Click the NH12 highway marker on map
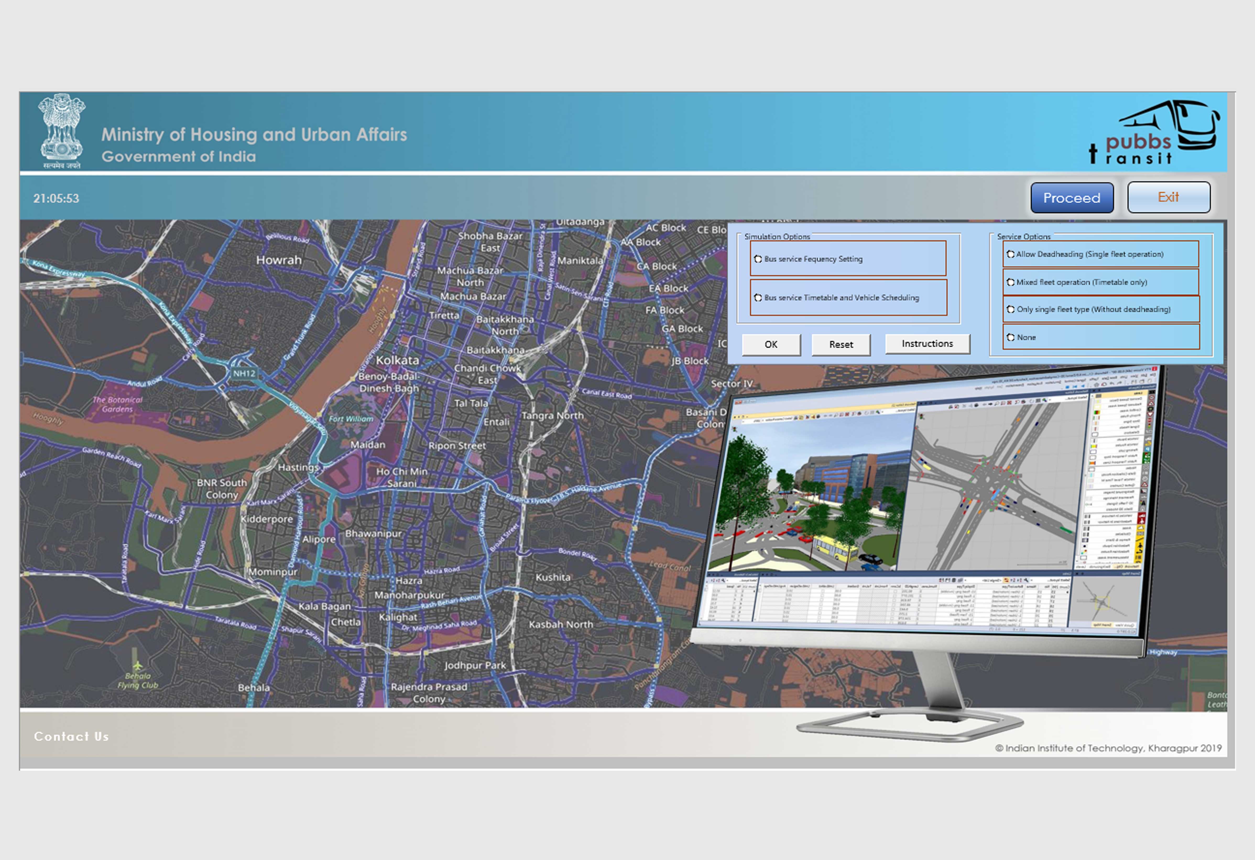This screenshot has height=860, width=1255. [244, 374]
